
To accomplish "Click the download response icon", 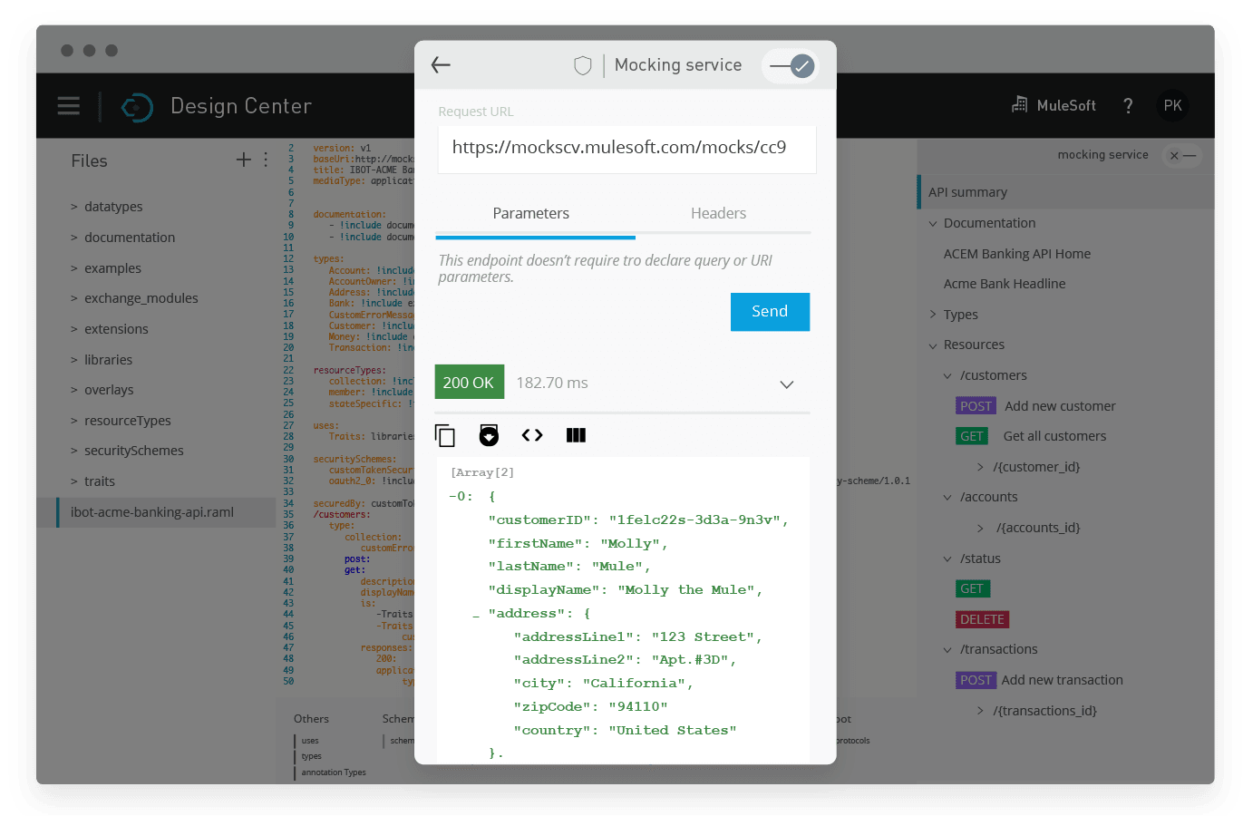I will [489, 435].
